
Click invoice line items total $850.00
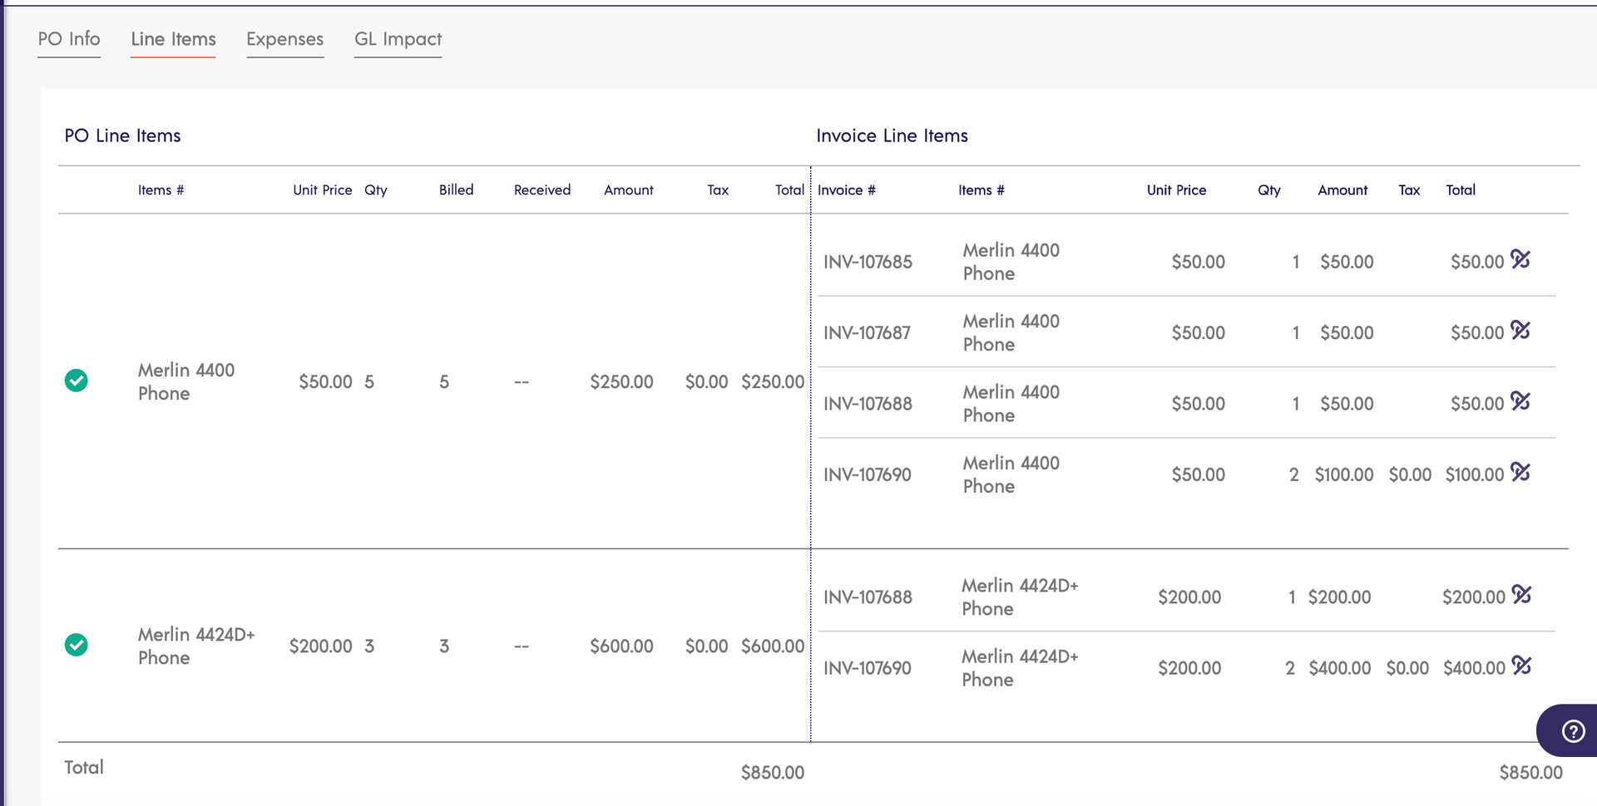pos(1530,772)
